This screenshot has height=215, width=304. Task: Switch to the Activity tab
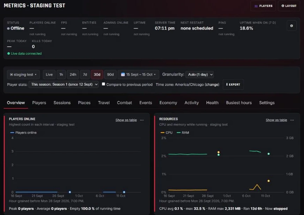191,103
